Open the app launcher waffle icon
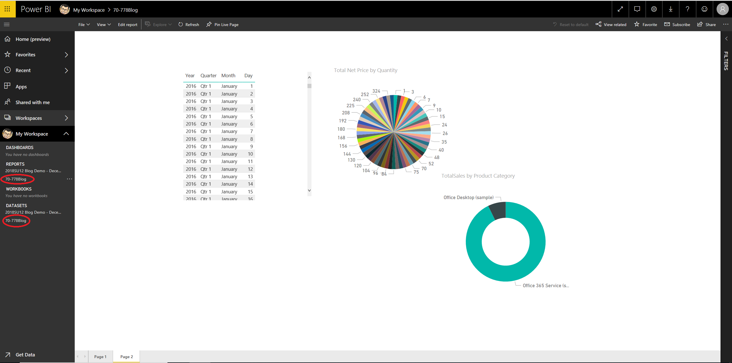The width and height of the screenshot is (732, 363). (7, 9)
